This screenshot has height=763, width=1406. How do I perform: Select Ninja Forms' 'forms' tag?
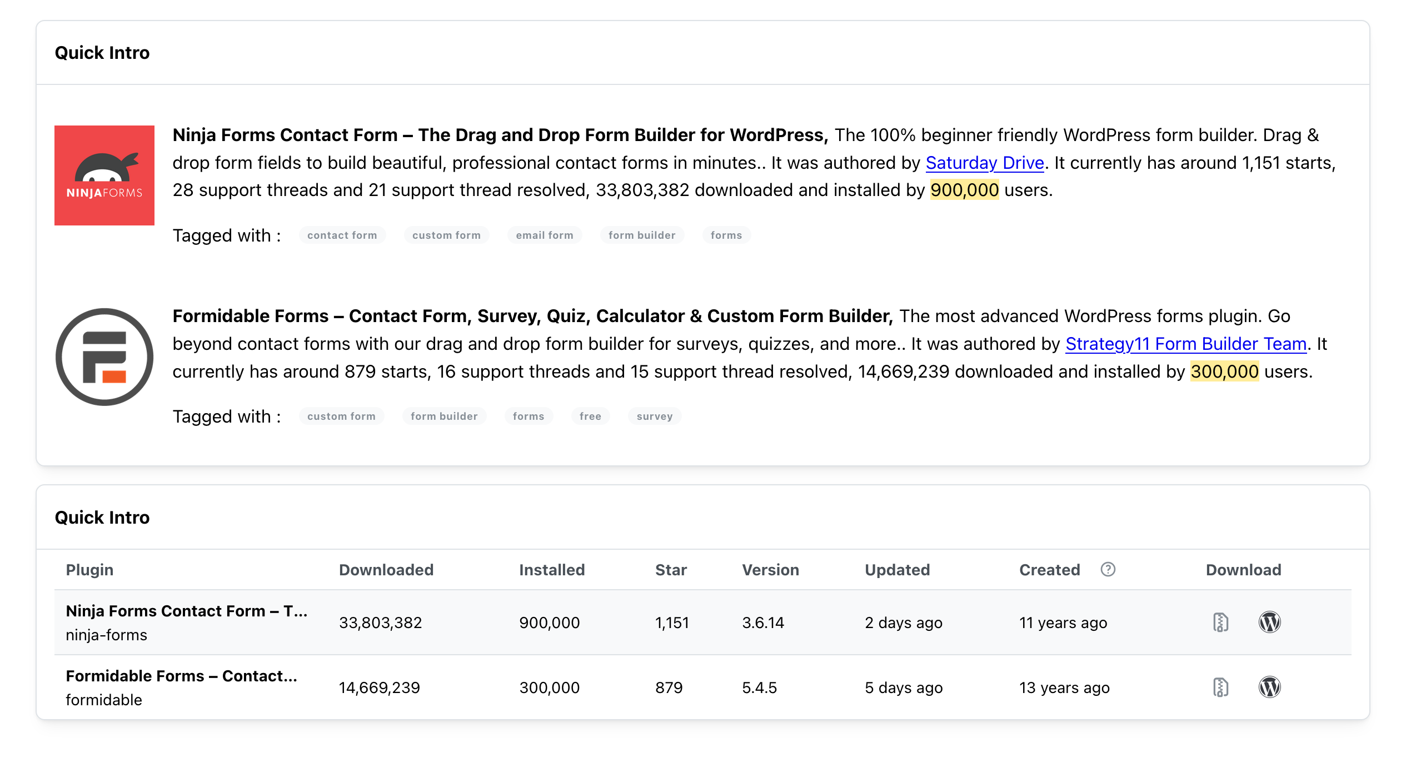tap(726, 235)
